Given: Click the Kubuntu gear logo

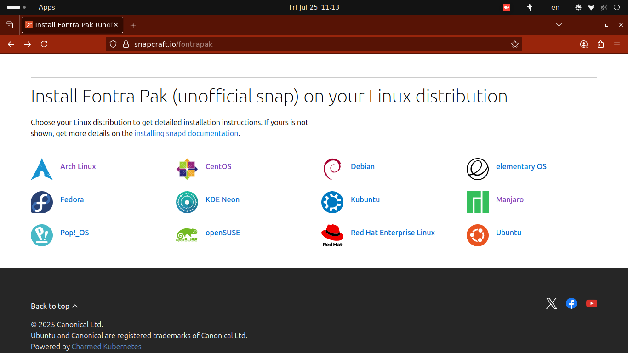Looking at the screenshot, I should [x=332, y=202].
